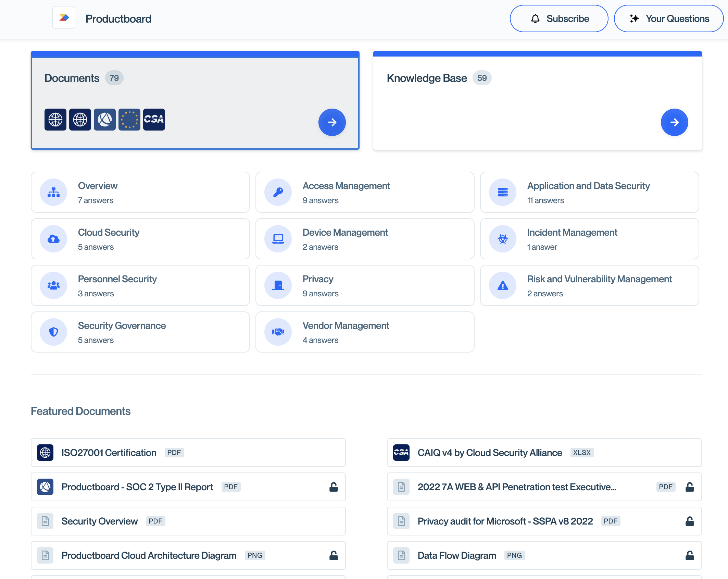
Task: Click the XLSX badge on CAIQ v4
Action: point(582,453)
